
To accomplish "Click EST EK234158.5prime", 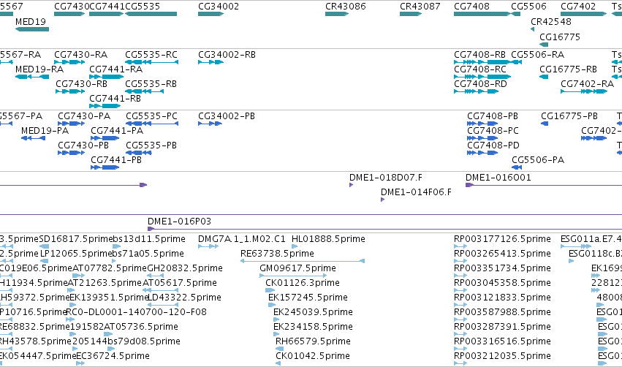I will click(276, 334).
